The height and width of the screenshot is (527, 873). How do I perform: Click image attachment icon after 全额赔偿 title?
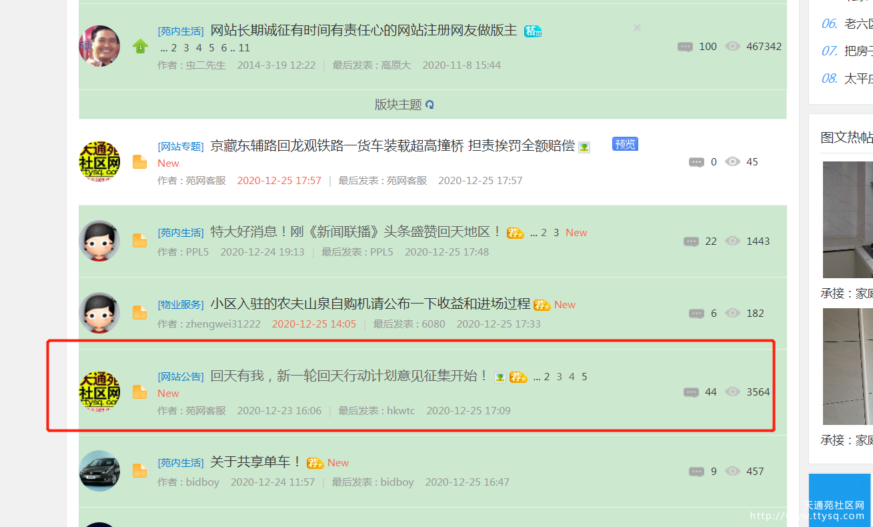(584, 147)
